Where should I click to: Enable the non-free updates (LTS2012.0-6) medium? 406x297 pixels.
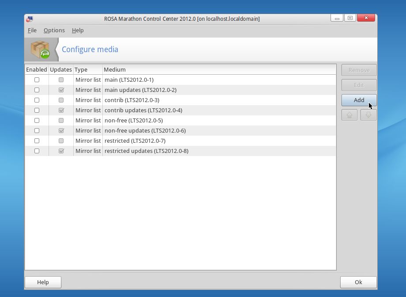(x=37, y=130)
